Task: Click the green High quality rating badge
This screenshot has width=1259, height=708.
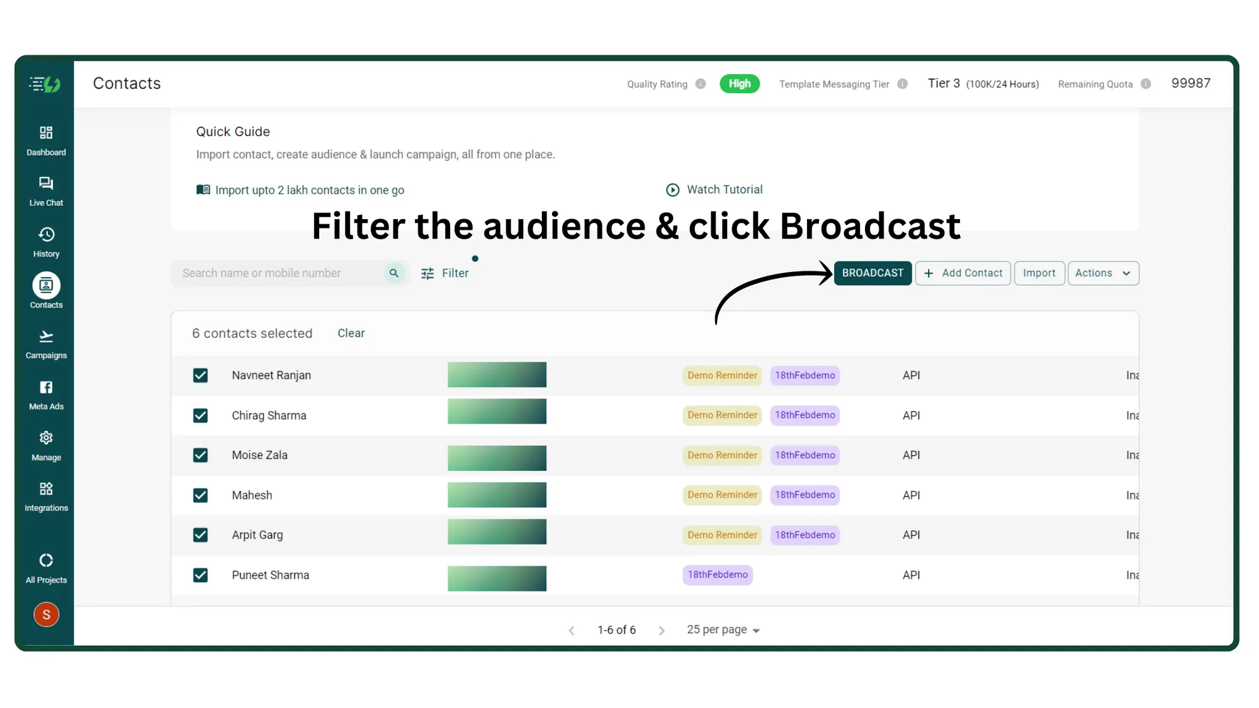Action: tap(740, 83)
